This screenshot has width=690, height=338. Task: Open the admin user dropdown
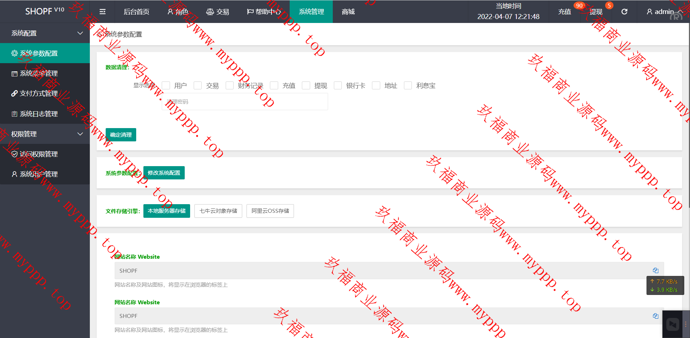[664, 12]
